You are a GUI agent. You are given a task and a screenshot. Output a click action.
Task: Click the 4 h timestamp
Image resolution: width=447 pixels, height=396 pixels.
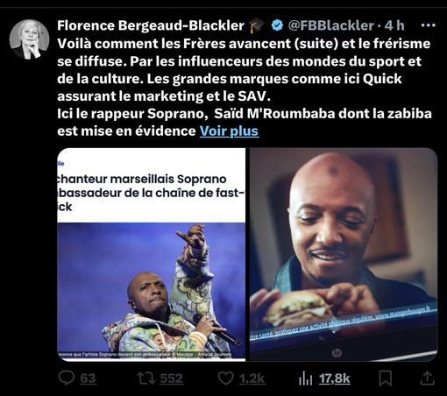[394, 25]
